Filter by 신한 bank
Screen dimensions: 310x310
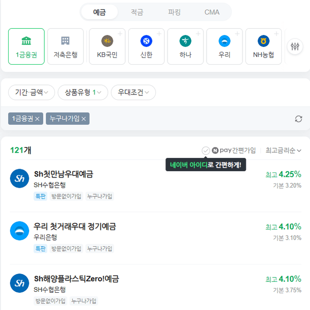[x=146, y=46]
